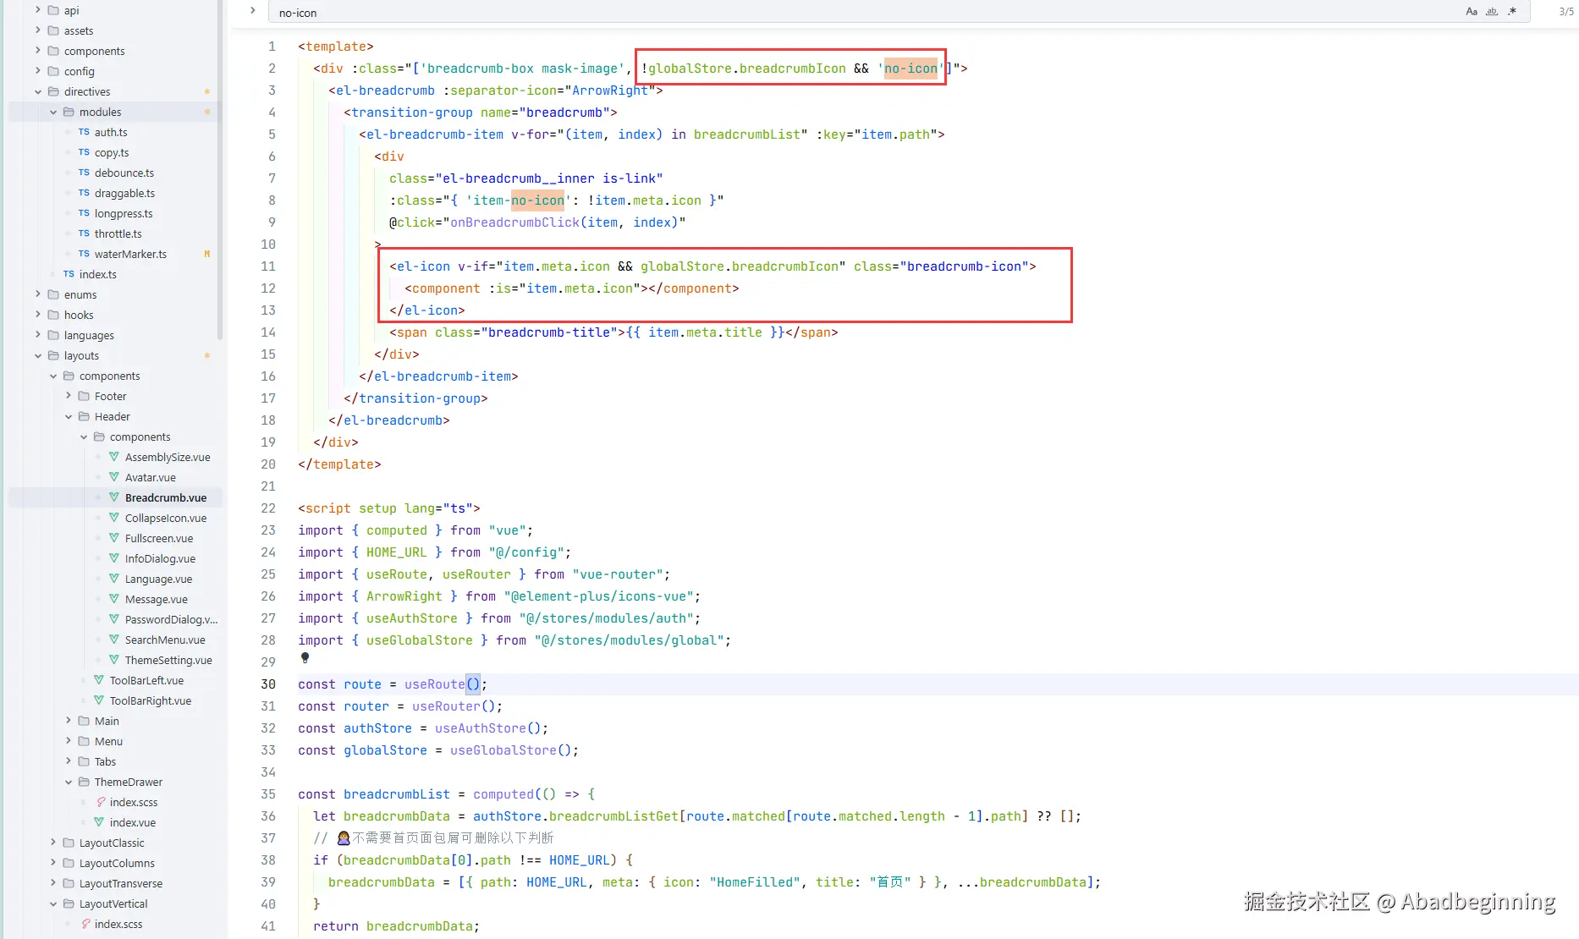Click the lightbulb code action icon
Viewport: 1579px width, 939px height.
point(305,657)
